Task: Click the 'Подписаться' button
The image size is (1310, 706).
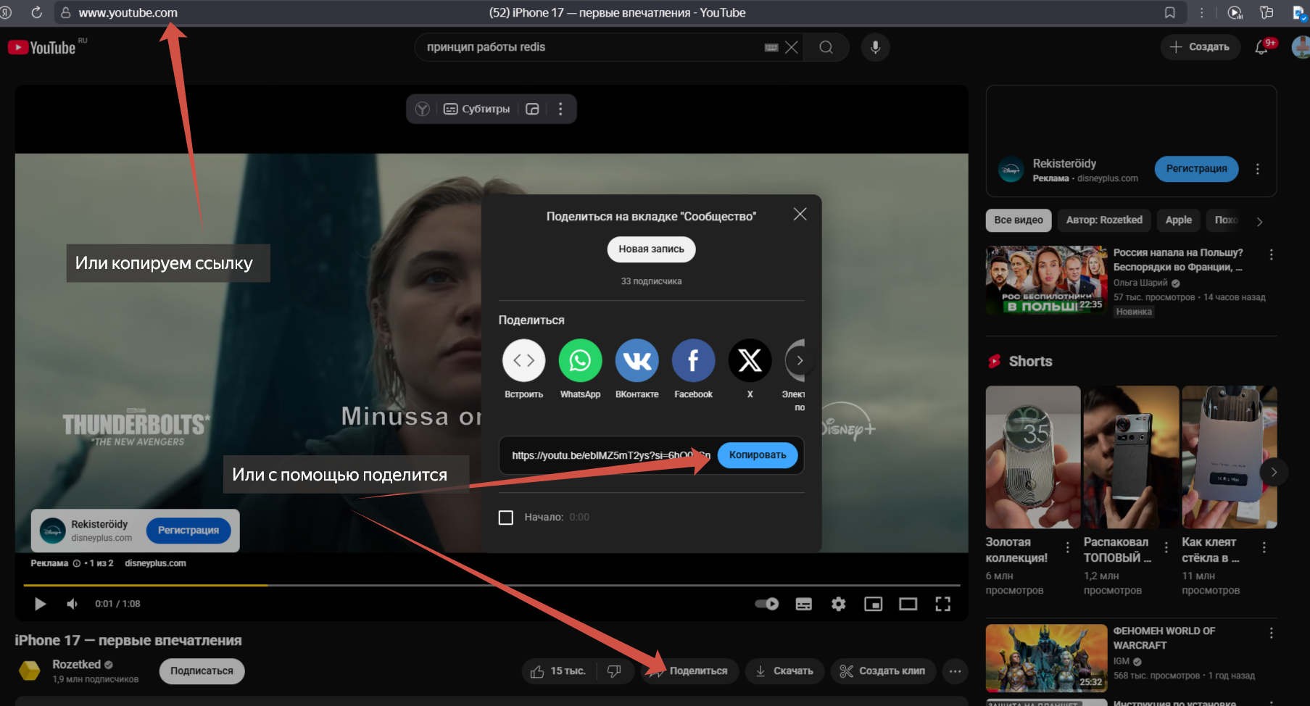Action: [202, 671]
